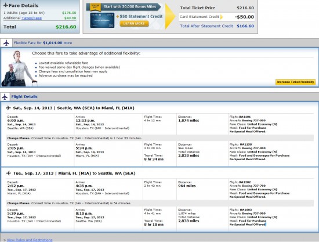The image size is (319, 242).
Task: Click the 5:29 p.m. departure time
Action: tap(16, 214)
